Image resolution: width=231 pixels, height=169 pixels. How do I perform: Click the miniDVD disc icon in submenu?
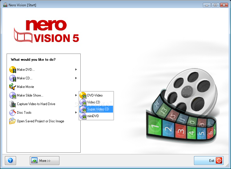(83, 116)
